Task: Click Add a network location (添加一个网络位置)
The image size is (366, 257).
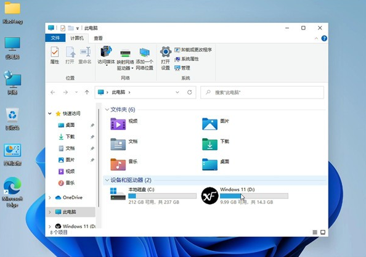Action: point(144,59)
